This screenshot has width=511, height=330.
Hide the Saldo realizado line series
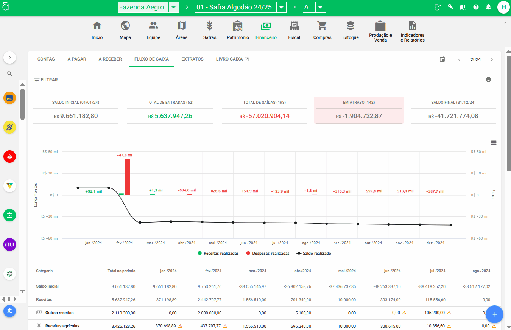point(314,253)
